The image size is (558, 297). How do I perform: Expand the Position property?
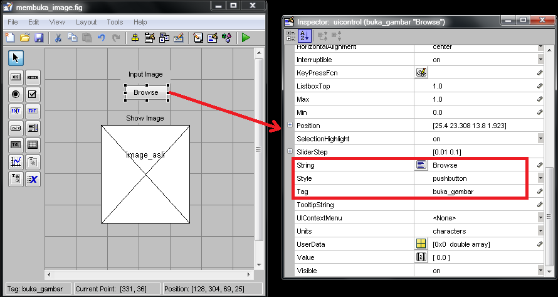click(290, 125)
